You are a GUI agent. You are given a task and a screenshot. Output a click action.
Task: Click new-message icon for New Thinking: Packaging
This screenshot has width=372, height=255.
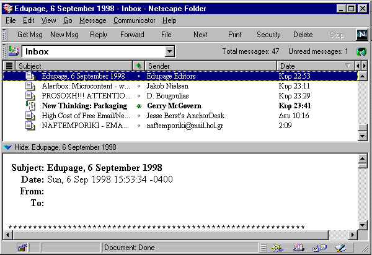[30, 106]
